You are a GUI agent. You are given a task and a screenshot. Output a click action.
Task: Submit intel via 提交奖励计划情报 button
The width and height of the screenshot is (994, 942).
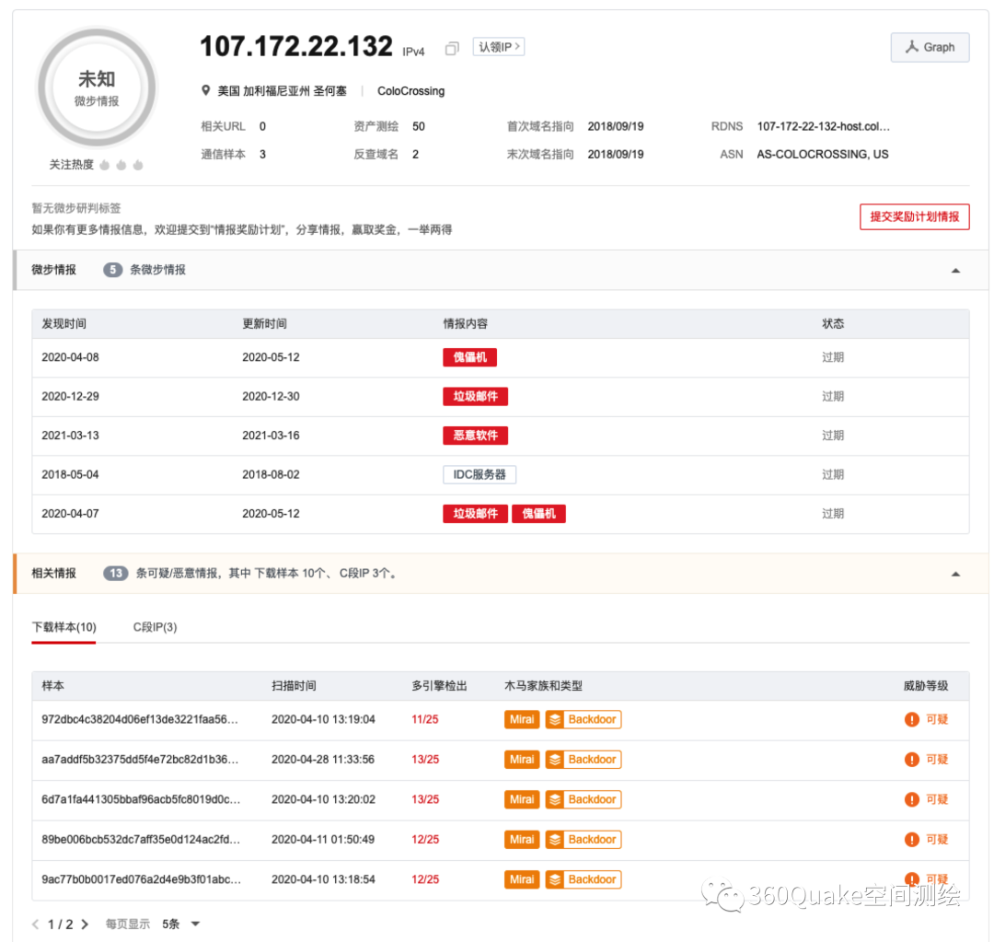914,216
